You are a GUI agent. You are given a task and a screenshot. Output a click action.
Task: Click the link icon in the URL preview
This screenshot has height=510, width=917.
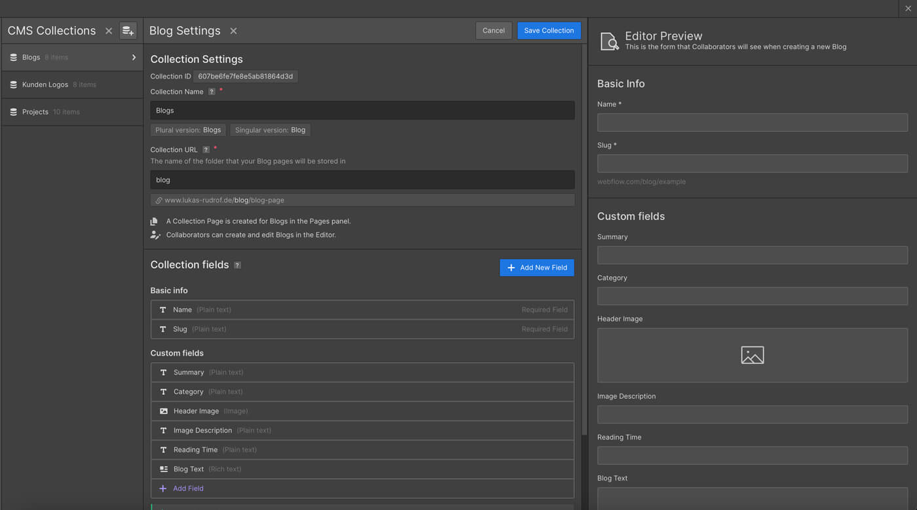(x=157, y=200)
